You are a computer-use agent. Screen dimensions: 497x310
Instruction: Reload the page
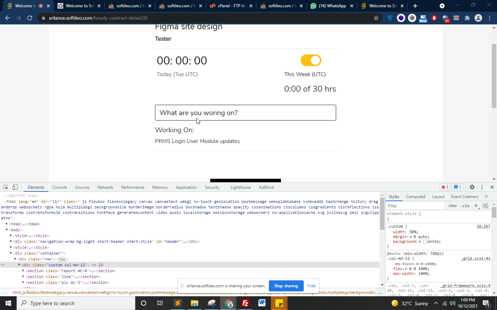[x=30, y=18]
